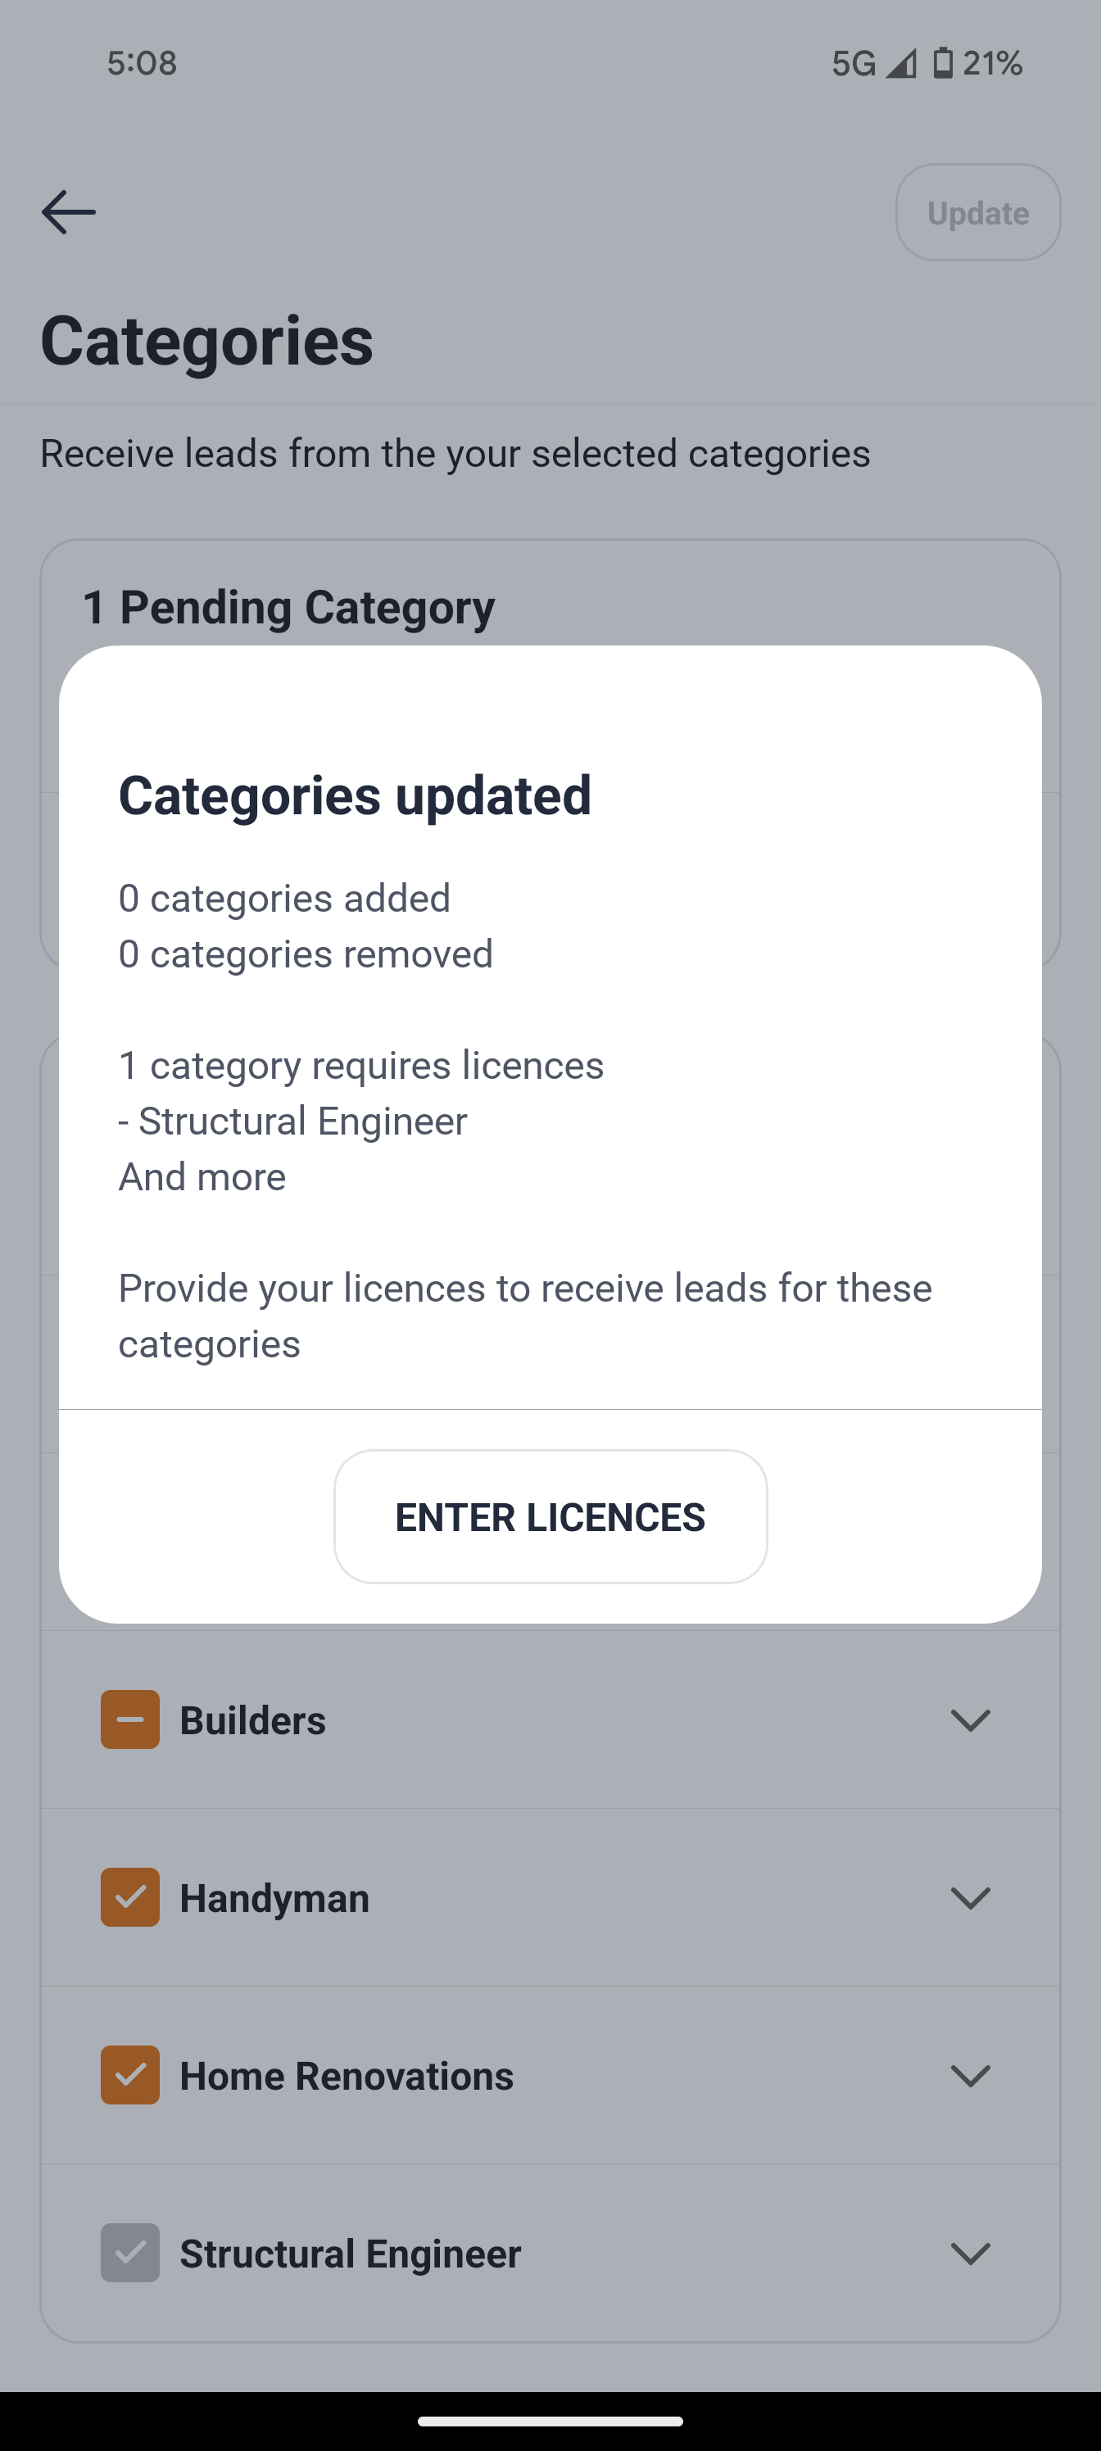Expand the Home Renovations chevron
The width and height of the screenshot is (1101, 2451).
(971, 2075)
